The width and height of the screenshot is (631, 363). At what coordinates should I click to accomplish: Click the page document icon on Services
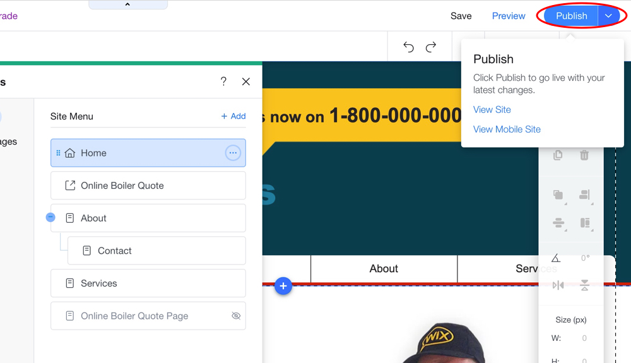69,283
